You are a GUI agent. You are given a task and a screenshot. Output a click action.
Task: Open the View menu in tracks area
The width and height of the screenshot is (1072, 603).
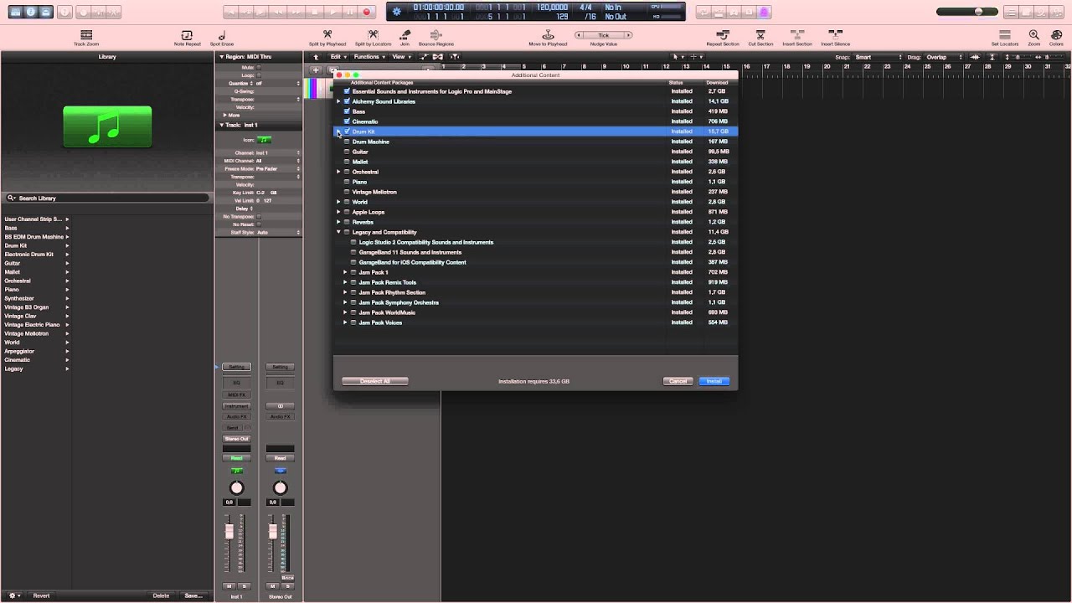400,57
